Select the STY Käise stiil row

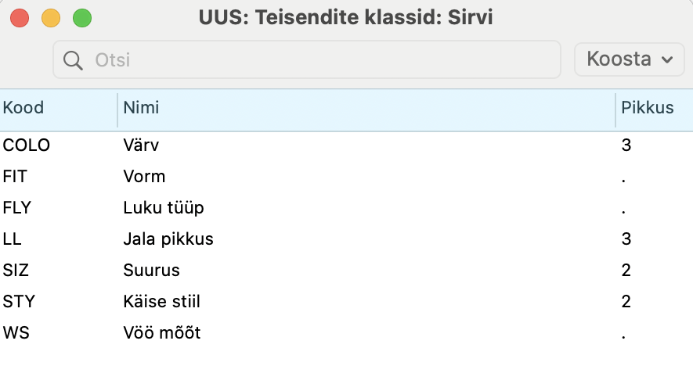point(346,302)
